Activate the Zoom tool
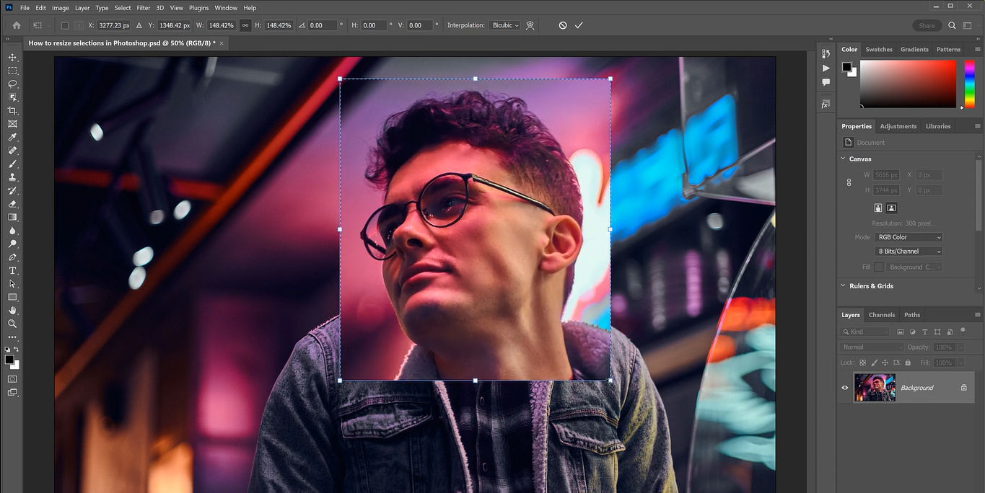 (12, 324)
